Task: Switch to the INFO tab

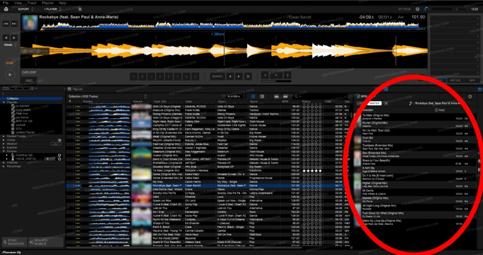Action: coord(472,80)
